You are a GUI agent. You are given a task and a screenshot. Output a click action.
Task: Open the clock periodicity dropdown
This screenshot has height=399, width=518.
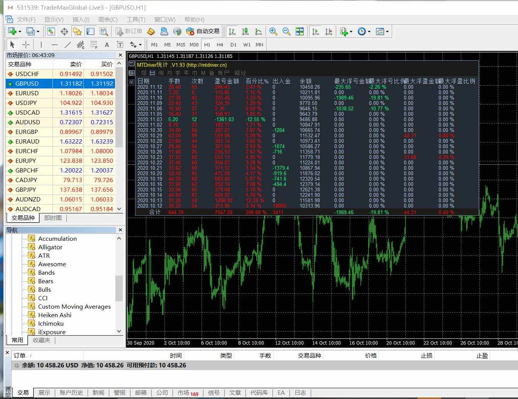[x=369, y=32]
